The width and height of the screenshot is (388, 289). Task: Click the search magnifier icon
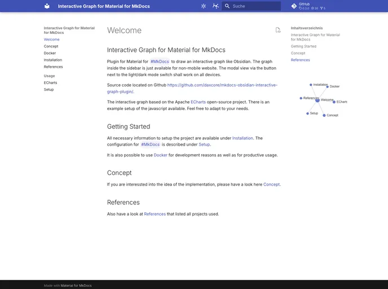[227, 6]
